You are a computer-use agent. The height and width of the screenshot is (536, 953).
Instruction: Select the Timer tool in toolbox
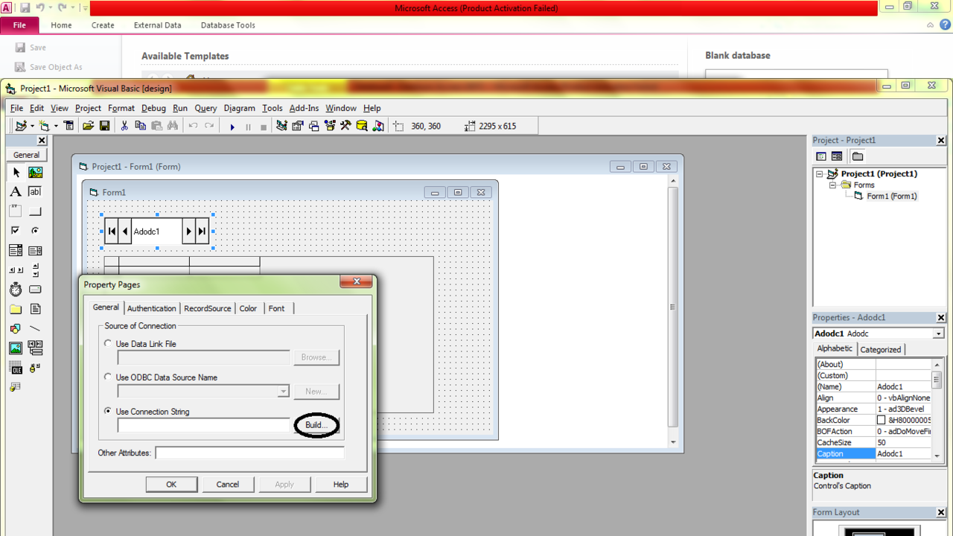16,289
